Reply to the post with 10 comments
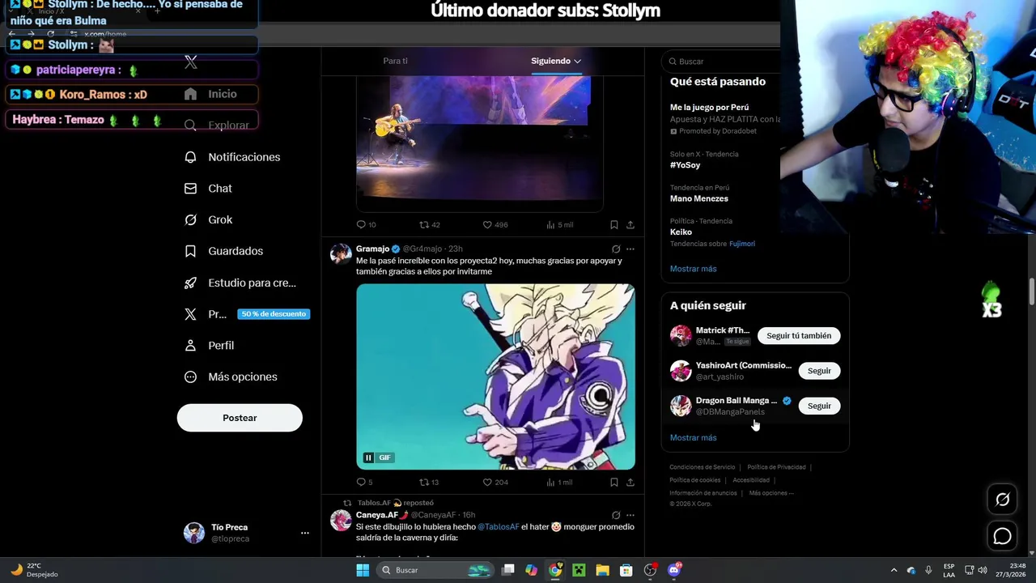The width and height of the screenshot is (1036, 583). 366,224
